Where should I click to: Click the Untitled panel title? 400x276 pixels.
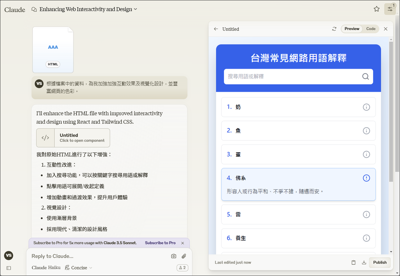pos(230,29)
